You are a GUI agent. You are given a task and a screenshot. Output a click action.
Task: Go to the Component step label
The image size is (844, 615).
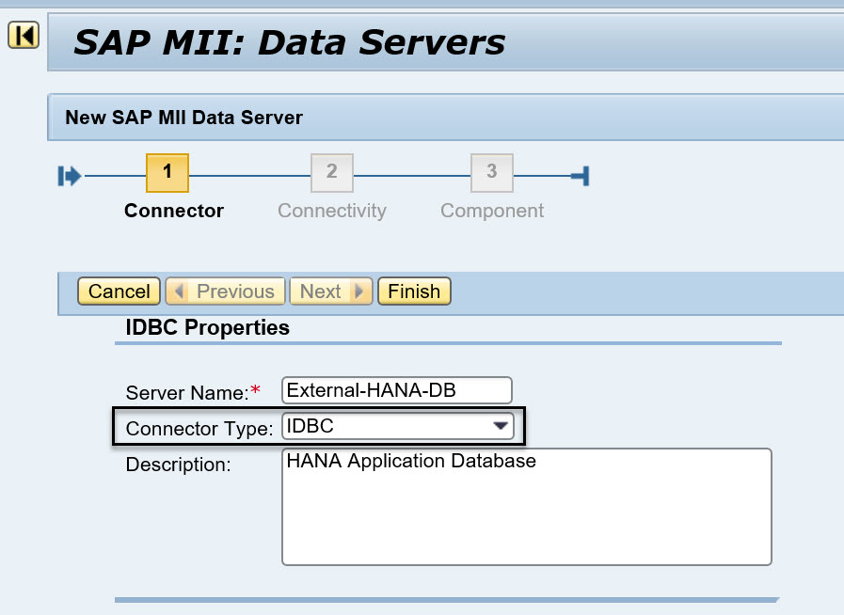click(x=492, y=211)
